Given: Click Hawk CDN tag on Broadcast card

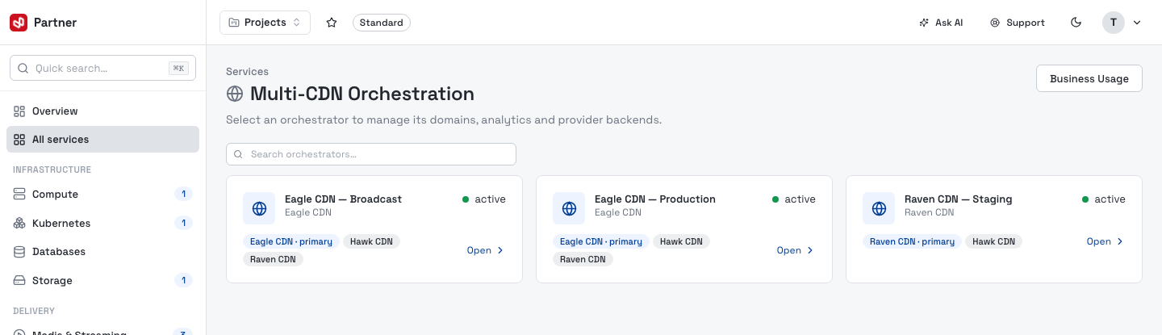Looking at the screenshot, I should (372, 241).
